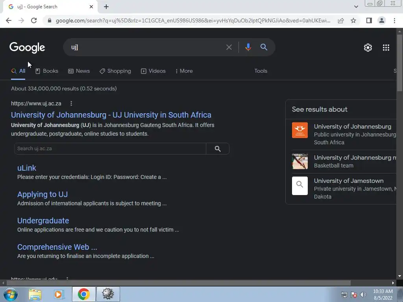Open the Undergraduate sitelink
Image resolution: width=403 pixels, height=302 pixels.
[43, 221]
